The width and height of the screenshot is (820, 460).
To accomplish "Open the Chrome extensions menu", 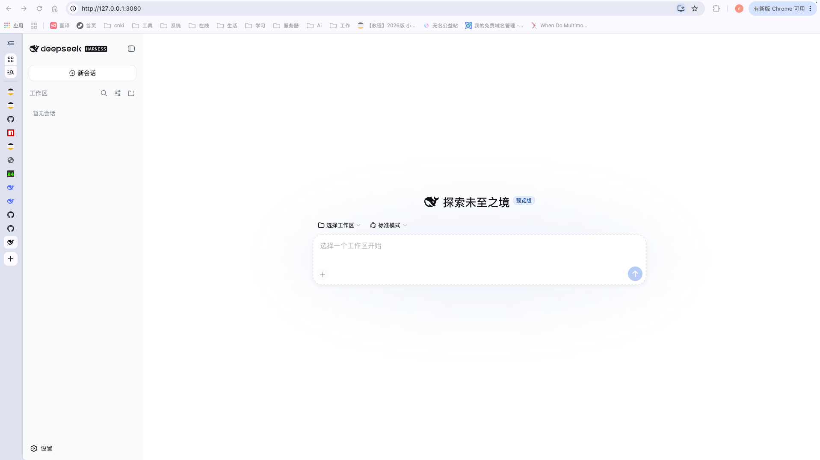I will pyautogui.click(x=716, y=9).
